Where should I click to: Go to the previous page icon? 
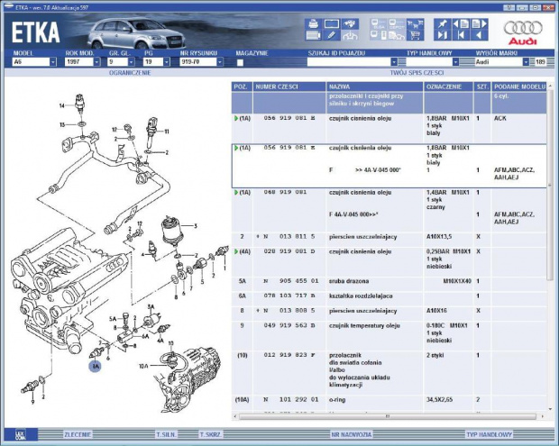pyautogui.click(x=461, y=24)
